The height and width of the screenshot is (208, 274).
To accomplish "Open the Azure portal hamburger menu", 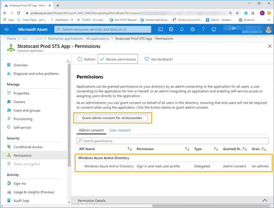I will pos(7,29).
